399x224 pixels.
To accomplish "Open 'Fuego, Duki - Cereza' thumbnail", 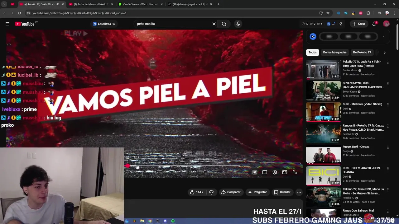I will coord(323,155).
